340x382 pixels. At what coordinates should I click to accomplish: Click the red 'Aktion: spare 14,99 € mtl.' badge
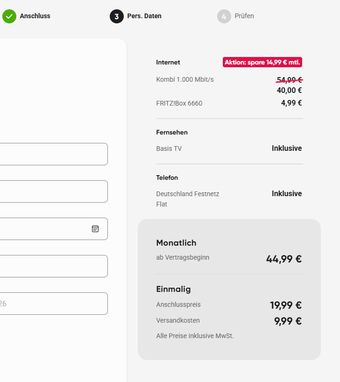pyautogui.click(x=262, y=62)
